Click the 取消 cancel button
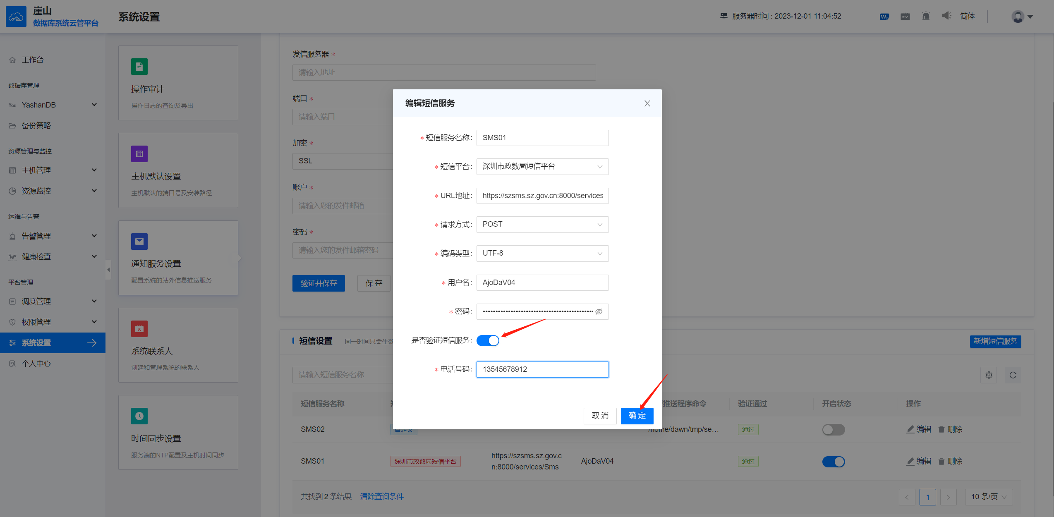 click(x=600, y=416)
